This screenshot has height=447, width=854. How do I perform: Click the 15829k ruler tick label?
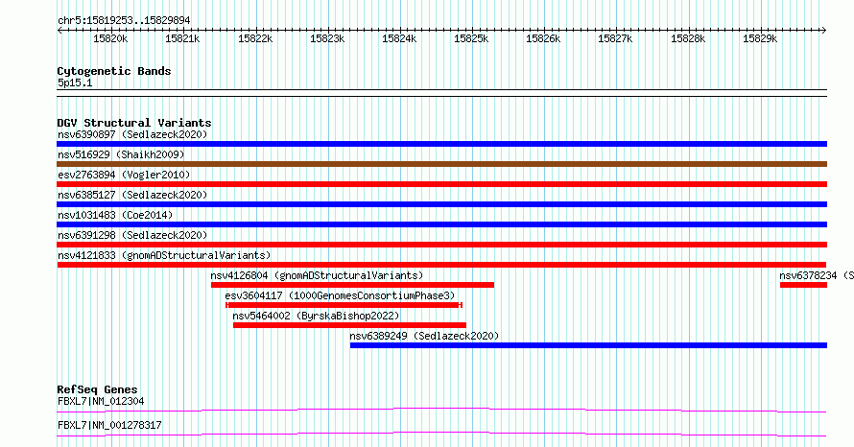(760, 38)
